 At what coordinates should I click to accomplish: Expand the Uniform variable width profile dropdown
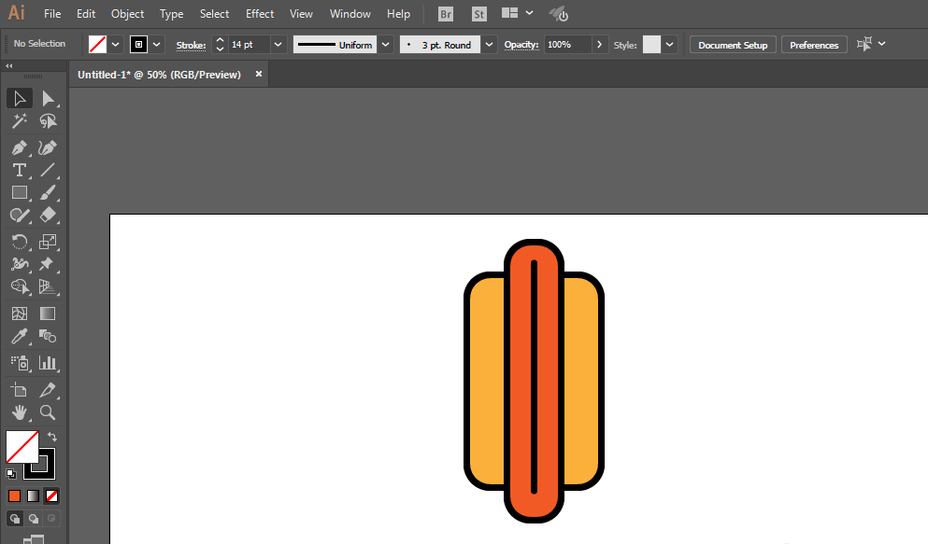[385, 45]
